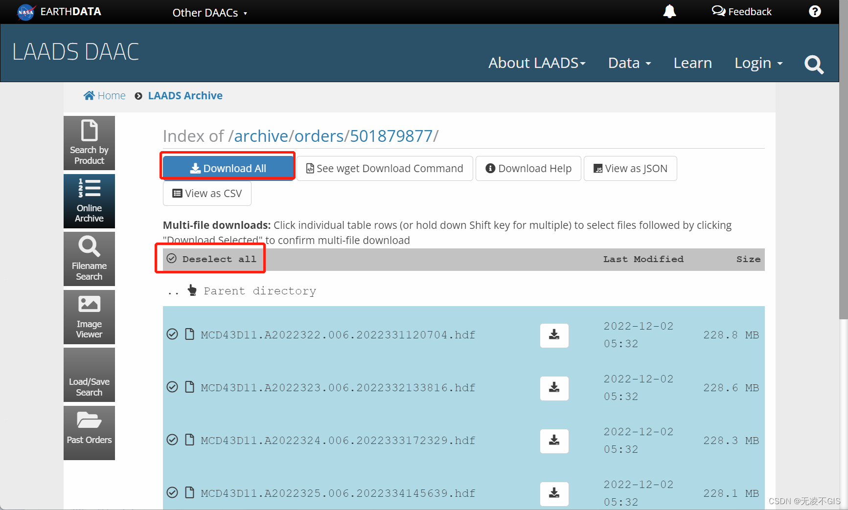Expand the Login menu
Image resolution: width=848 pixels, height=510 pixels.
coord(758,63)
